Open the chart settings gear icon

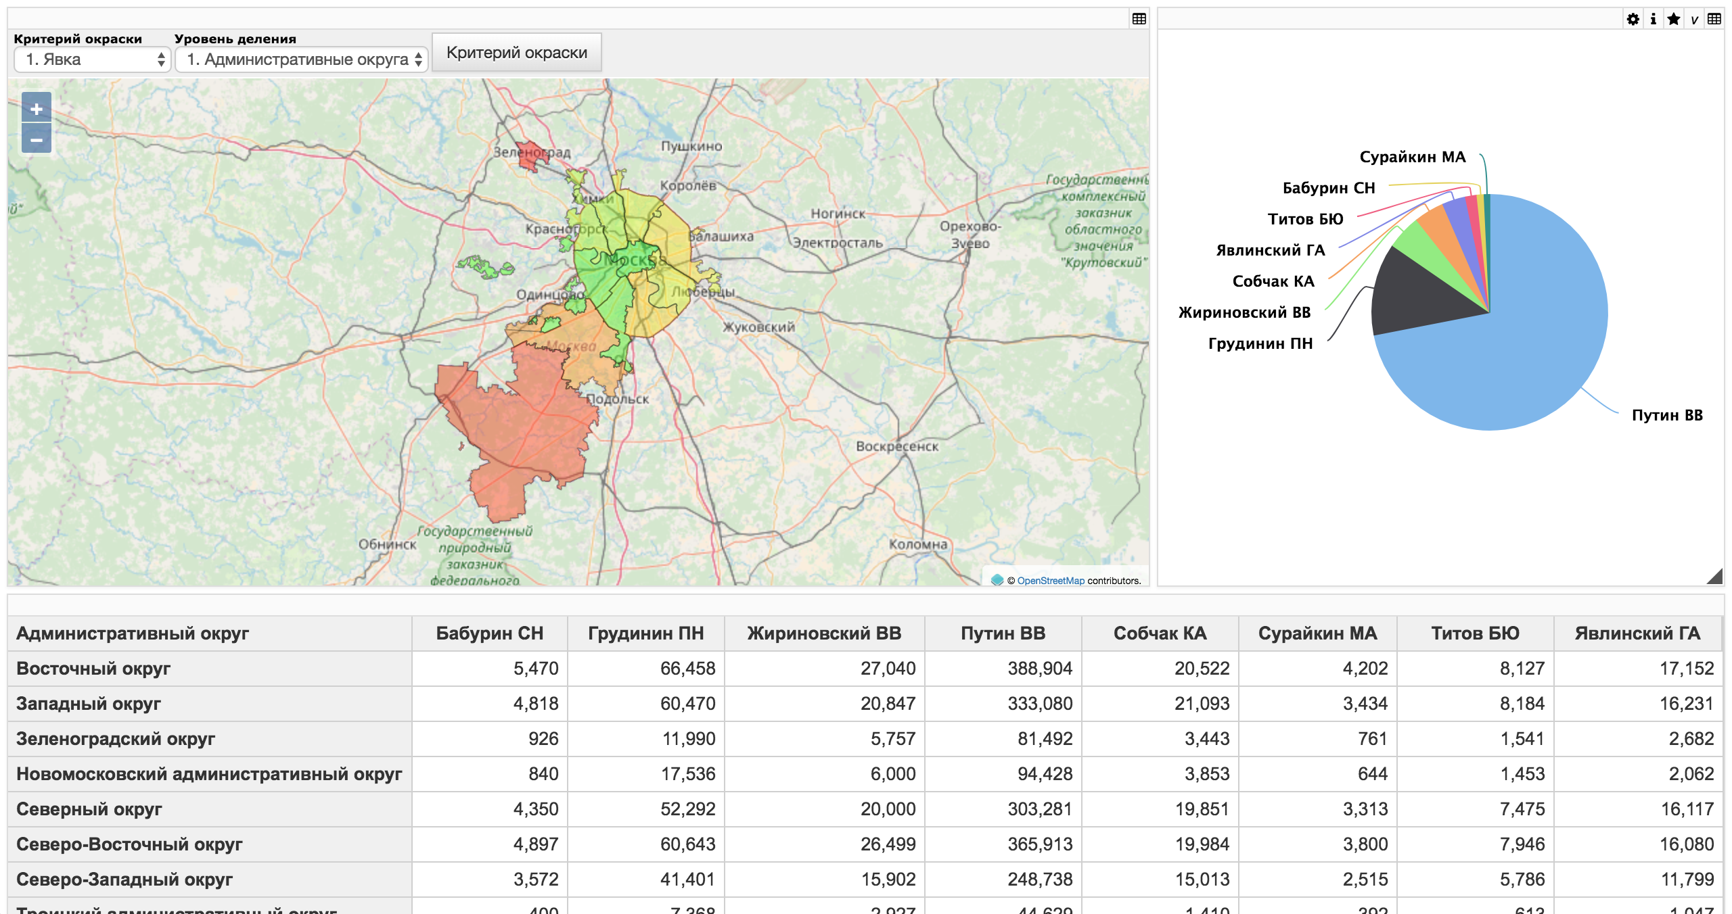pos(1633,19)
